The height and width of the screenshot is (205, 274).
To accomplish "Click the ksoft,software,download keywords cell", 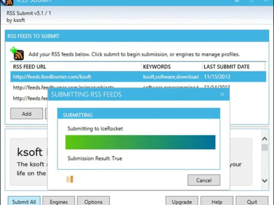I will click(171, 77).
